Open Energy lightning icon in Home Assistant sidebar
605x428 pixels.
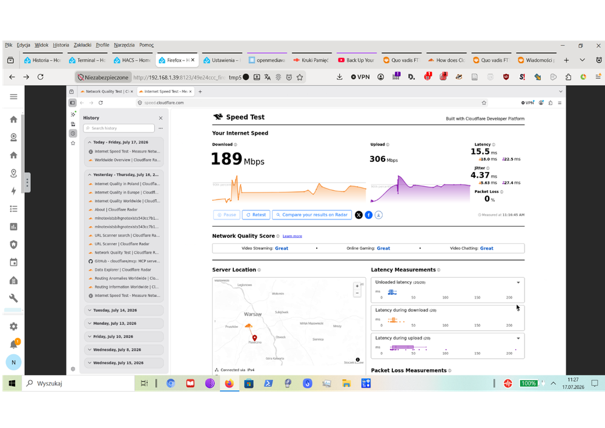click(x=13, y=191)
